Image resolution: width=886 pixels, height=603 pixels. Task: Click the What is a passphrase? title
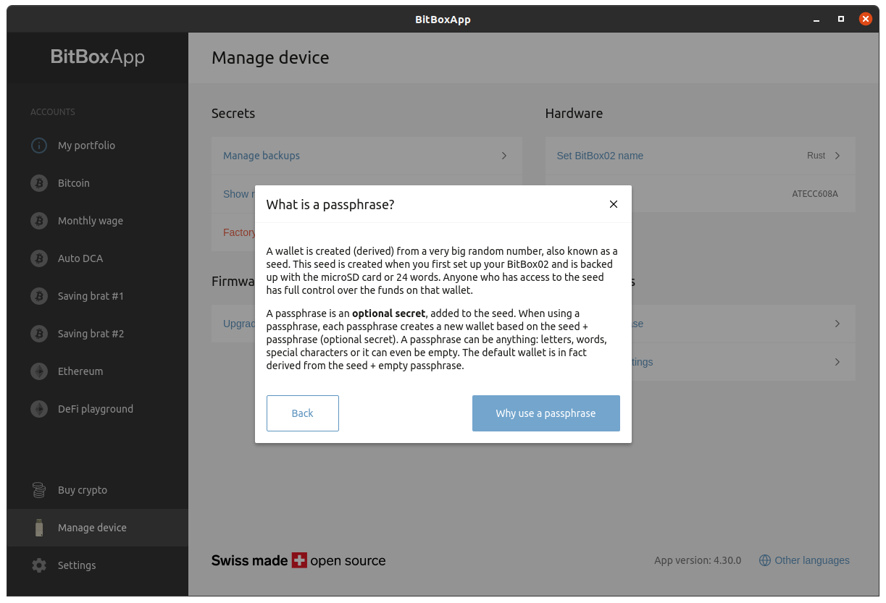pyautogui.click(x=330, y=205)
